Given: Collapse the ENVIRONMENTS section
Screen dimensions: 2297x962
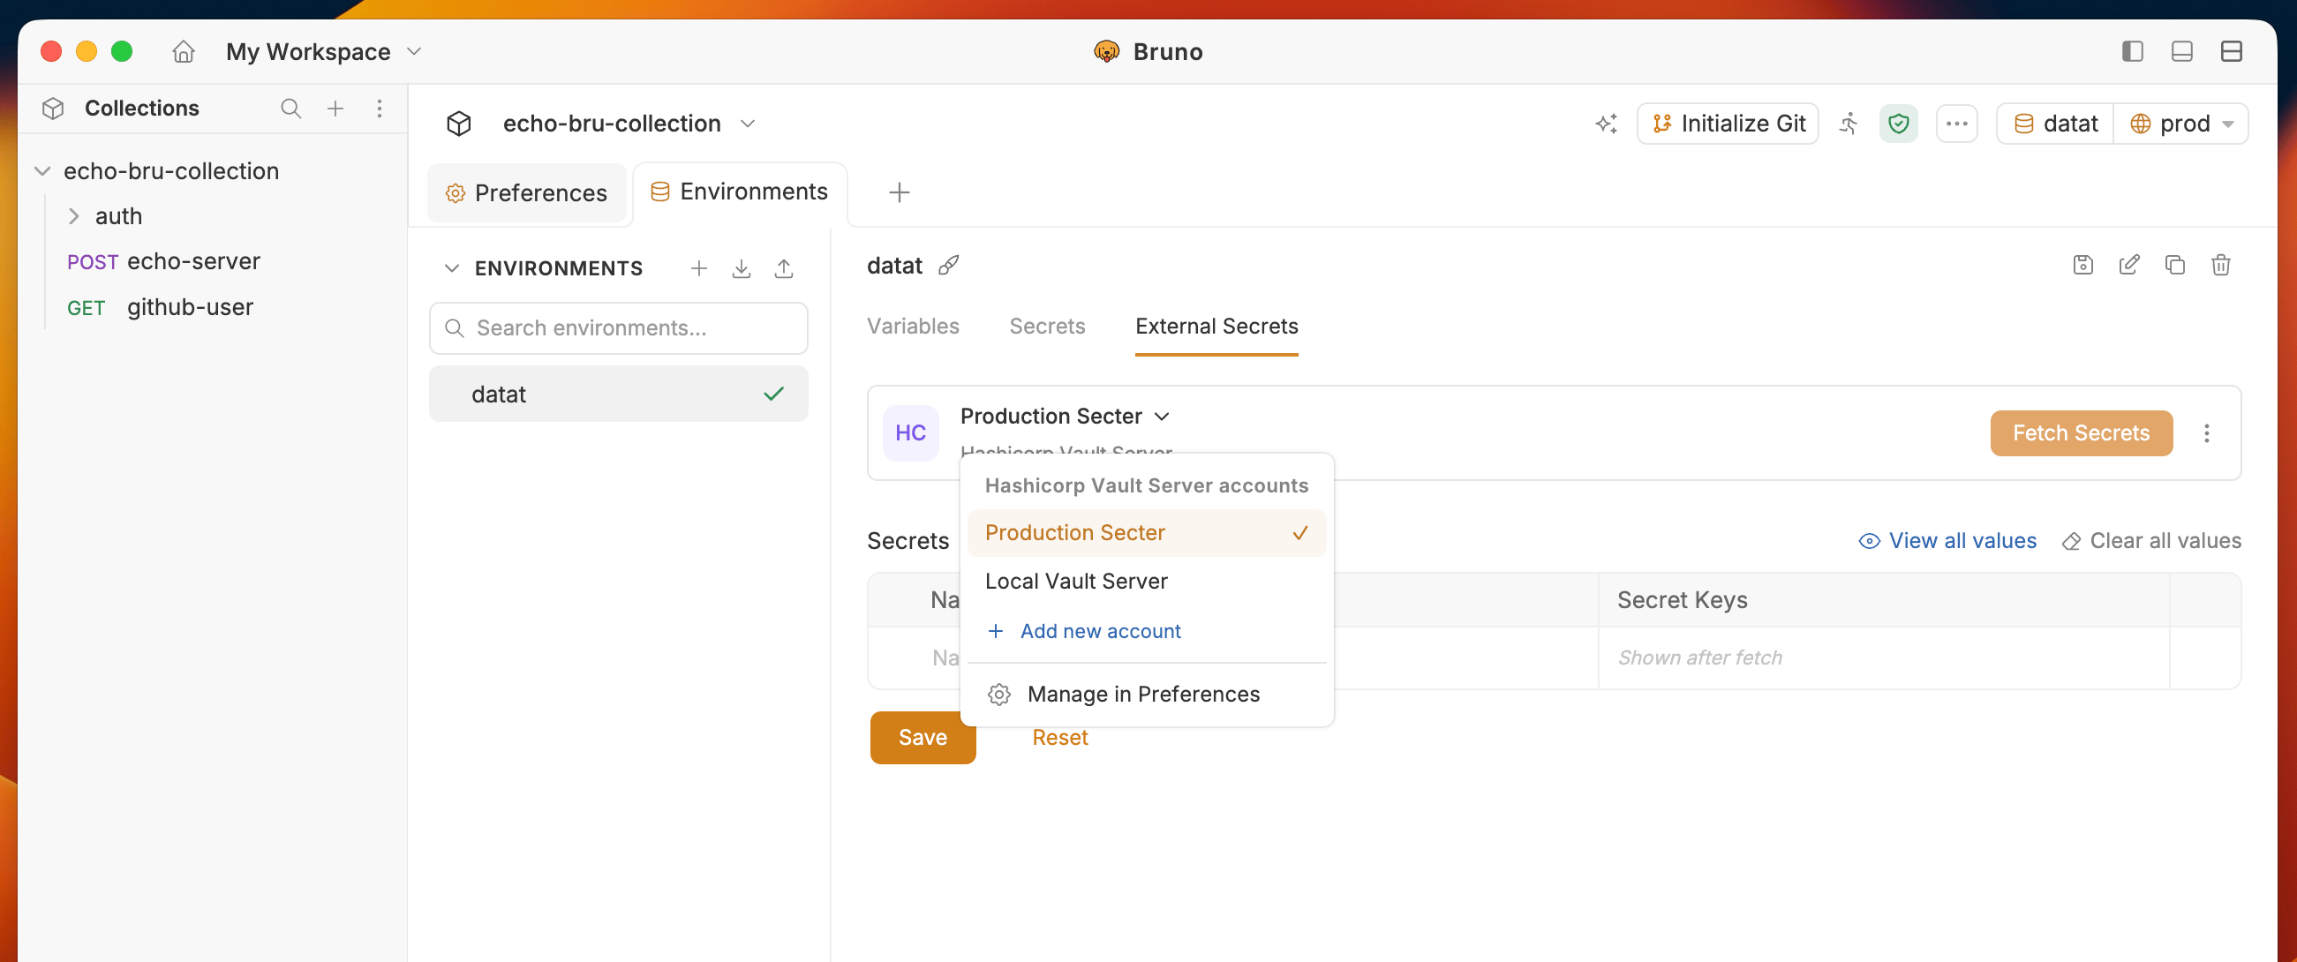Looking at the screenshot, I should (452, 268).
